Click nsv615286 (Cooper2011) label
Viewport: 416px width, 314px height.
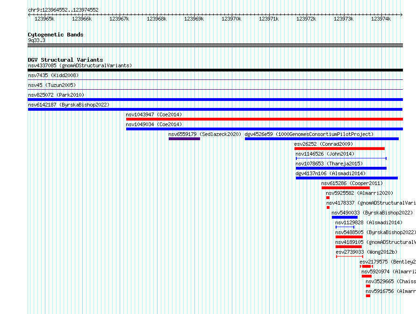tap(352, 183)
